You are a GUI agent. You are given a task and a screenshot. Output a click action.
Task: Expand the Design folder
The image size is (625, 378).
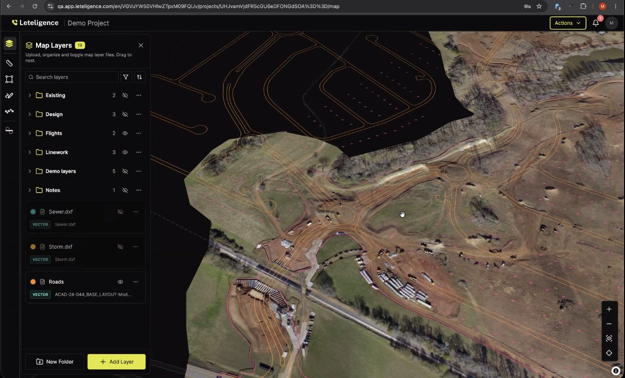point(29,114)
